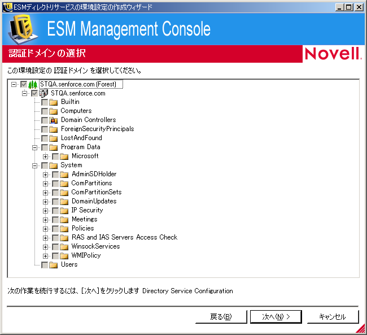This screenshot has width=367, height=335.
Task: Click the ESM shield icon in title bar
Action: pos(8,7)
